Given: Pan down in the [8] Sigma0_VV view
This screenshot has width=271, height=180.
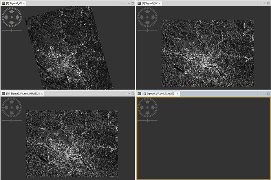Looking at the screenshot, I should point(147,22).
